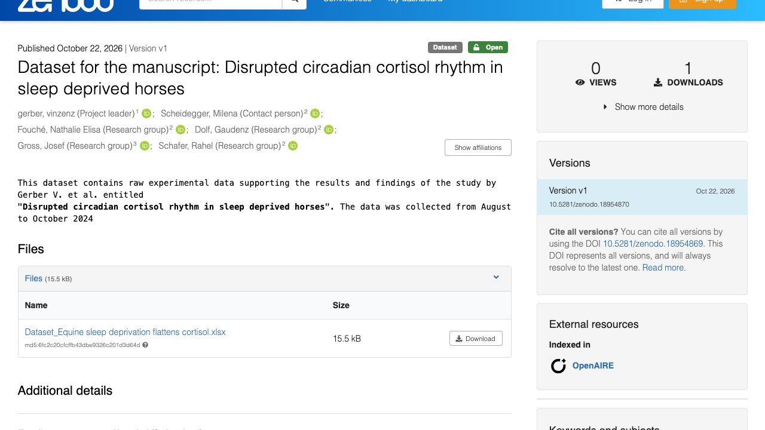Open the all-versions DOI 10.5281/zenodo.18954869 link
Viewport: 765px width, 430px height.
click(x=653, y=244)
